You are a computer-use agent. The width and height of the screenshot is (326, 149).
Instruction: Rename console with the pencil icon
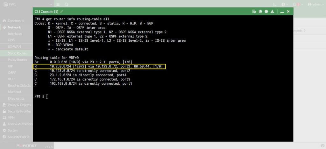(61, 11)
